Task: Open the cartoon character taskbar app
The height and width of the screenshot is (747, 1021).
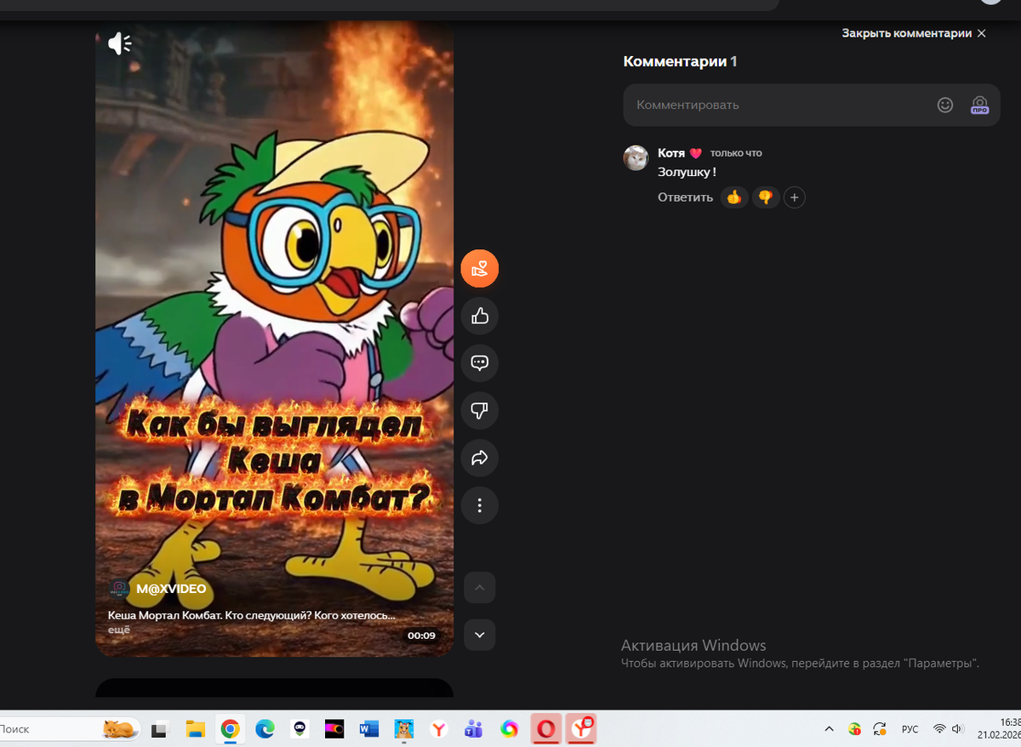Action: coord(404,729)
